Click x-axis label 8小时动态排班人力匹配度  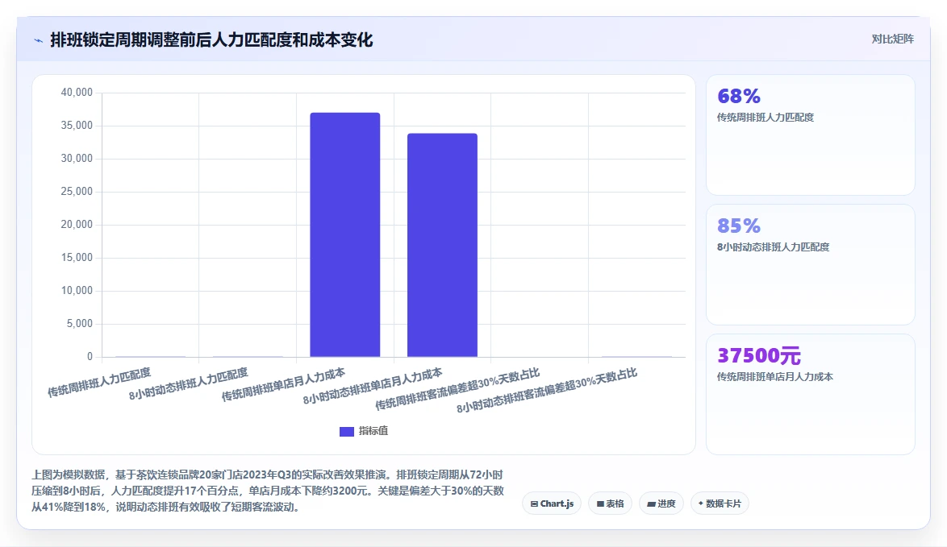[189, 384]
